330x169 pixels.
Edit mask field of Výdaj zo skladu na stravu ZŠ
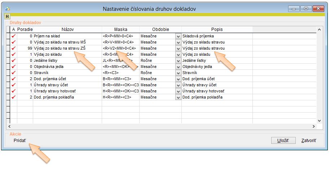click(x=120, y=48)
